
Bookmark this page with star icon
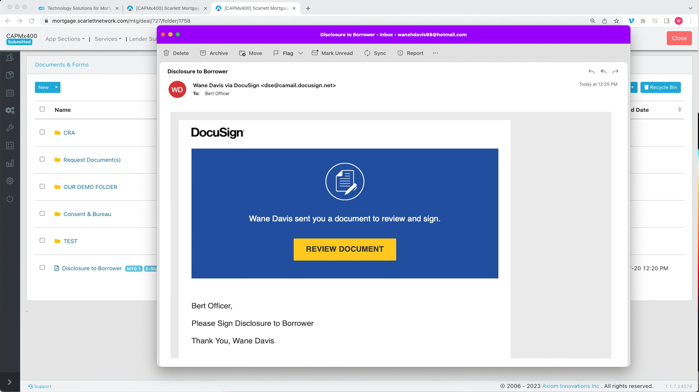tap(616, 21)
